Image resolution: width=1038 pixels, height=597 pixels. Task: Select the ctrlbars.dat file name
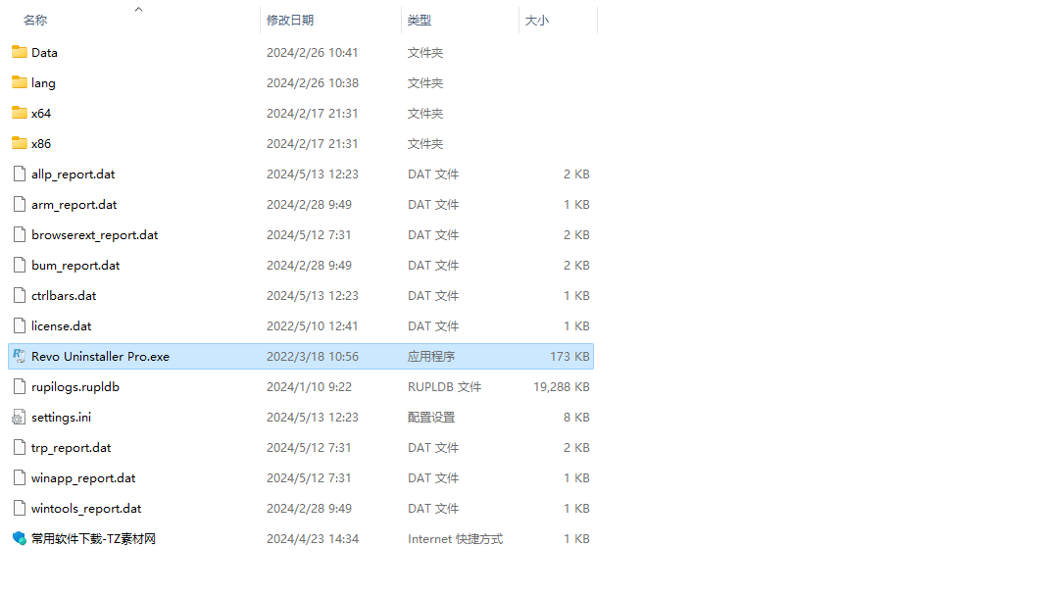click(x=64, y=296)
